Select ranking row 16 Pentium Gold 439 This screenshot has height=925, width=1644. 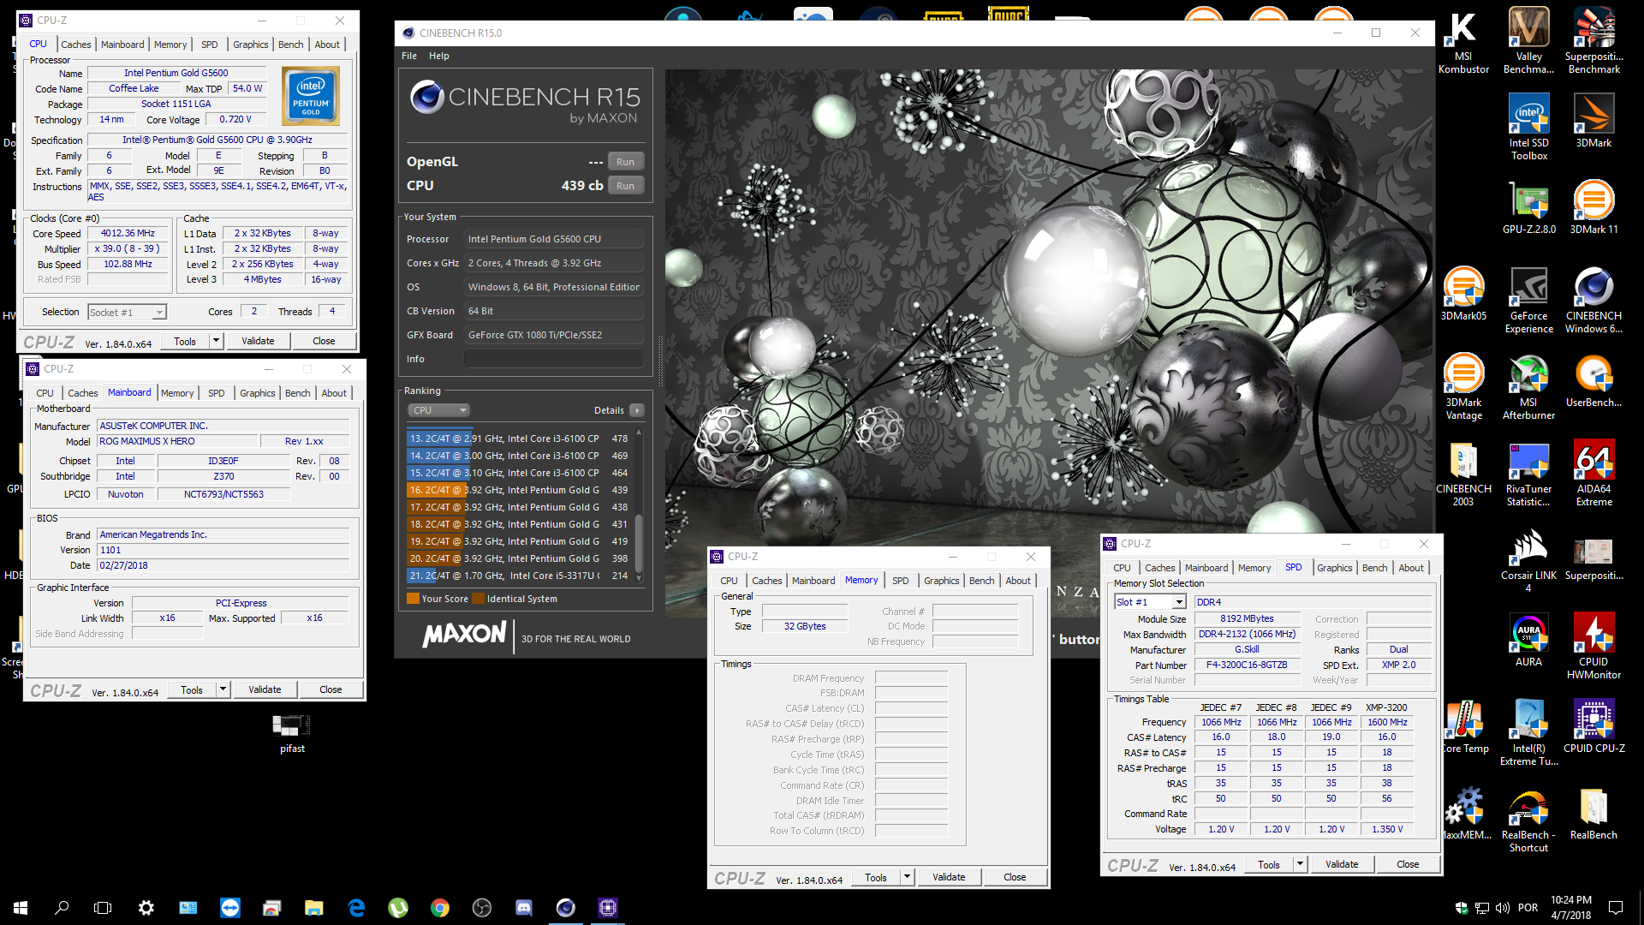click(x=520, y=490)
